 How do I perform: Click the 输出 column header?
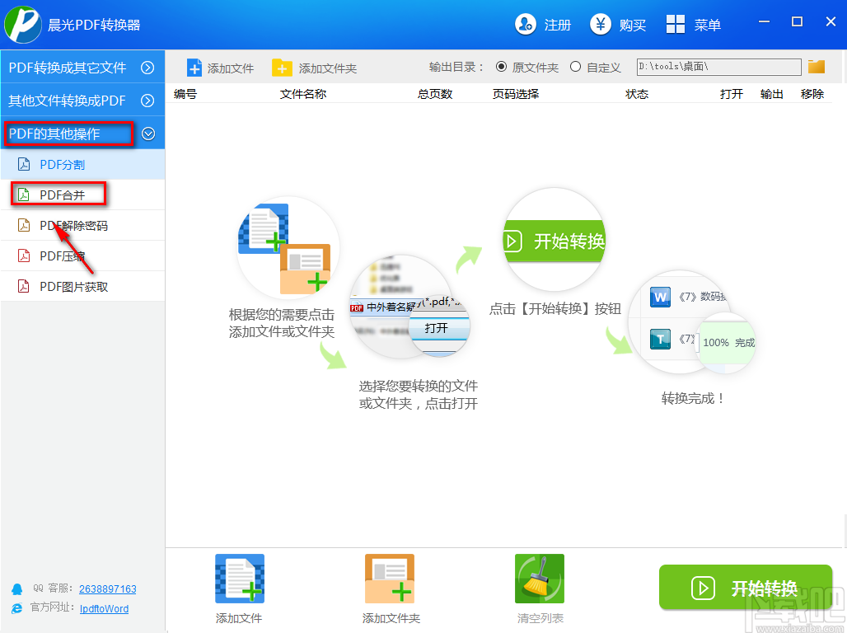[x=771, y=94]
